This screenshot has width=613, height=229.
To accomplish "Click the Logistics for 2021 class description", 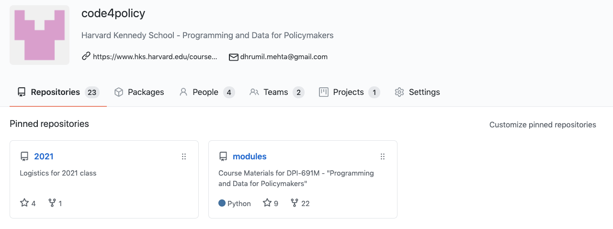I will 58,173.
